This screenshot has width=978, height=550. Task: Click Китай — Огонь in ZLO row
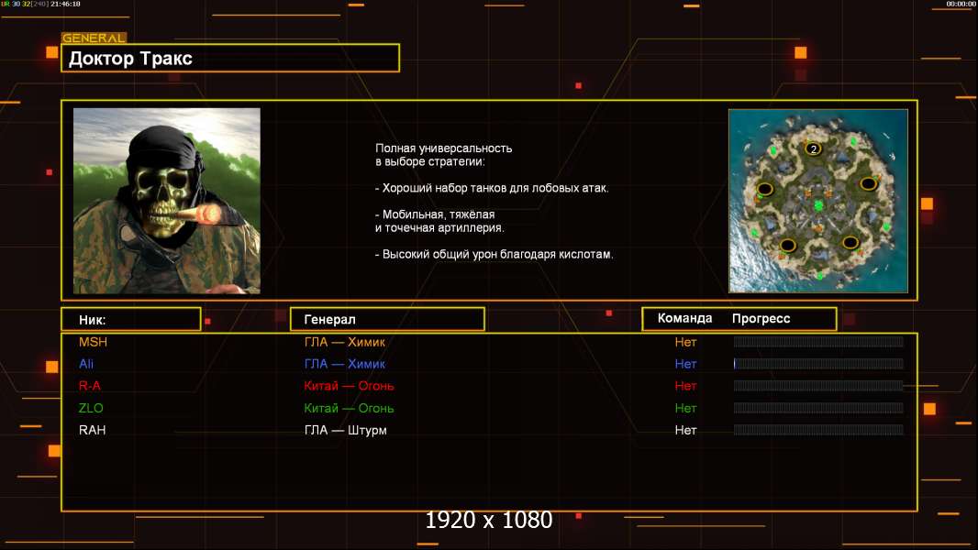pos(349,408)
